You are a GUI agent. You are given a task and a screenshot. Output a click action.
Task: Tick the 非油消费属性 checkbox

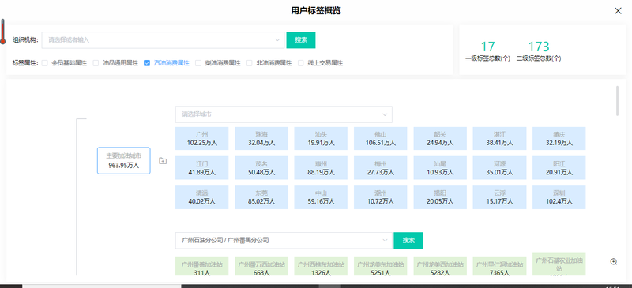click(x=250, y=63)
